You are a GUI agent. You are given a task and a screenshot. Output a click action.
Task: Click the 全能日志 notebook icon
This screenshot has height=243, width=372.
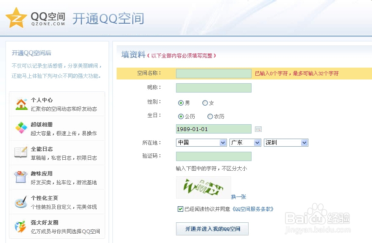(x=21, y=152)
